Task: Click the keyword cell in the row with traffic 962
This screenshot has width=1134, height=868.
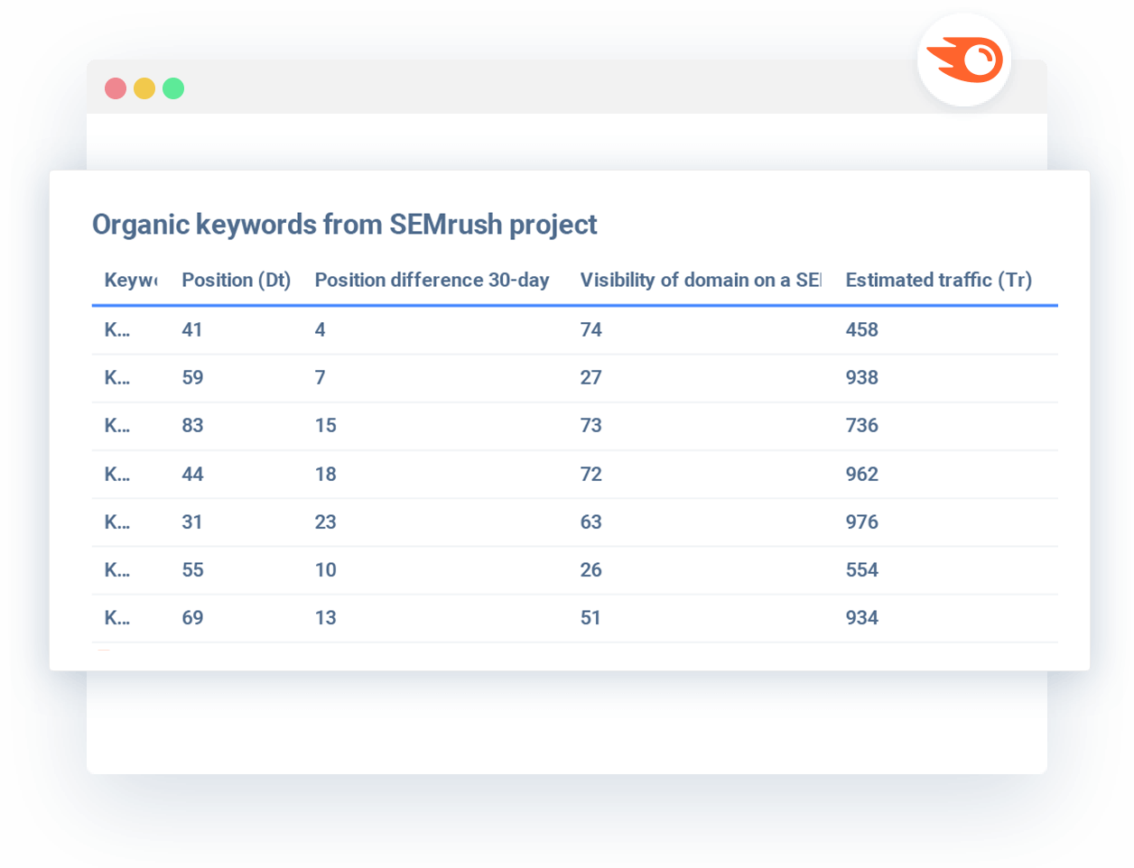Action: (x=117, y=474)
